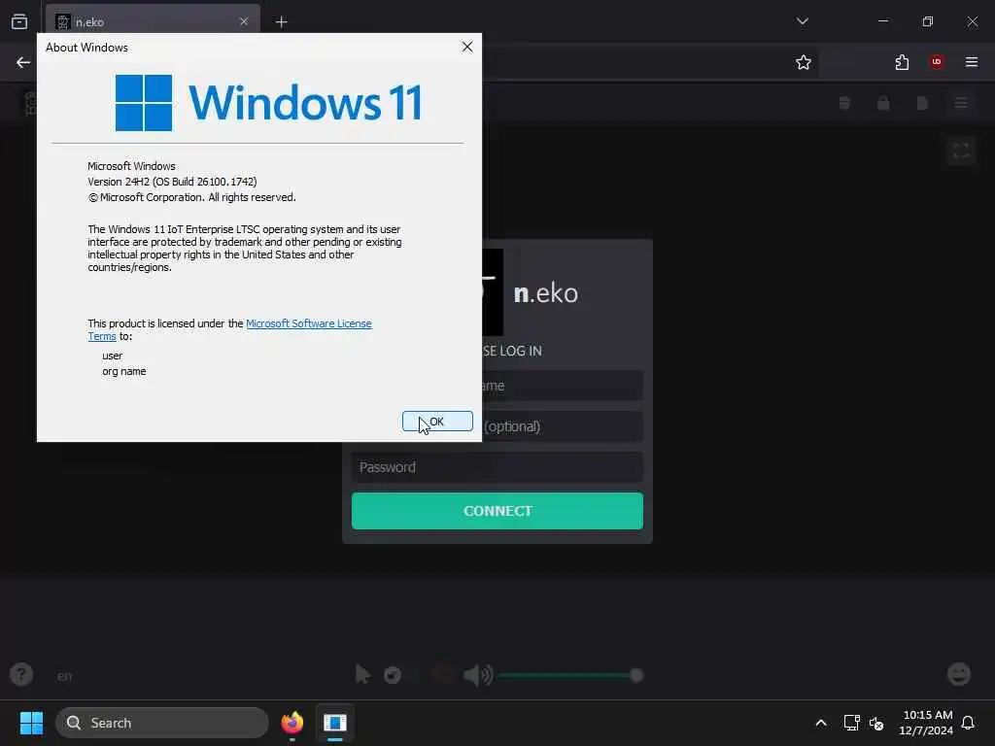This screenshot has height=746, width=995.
Task: Open the notifications bell
Action: pyautogui.click(x=968, y=723)
